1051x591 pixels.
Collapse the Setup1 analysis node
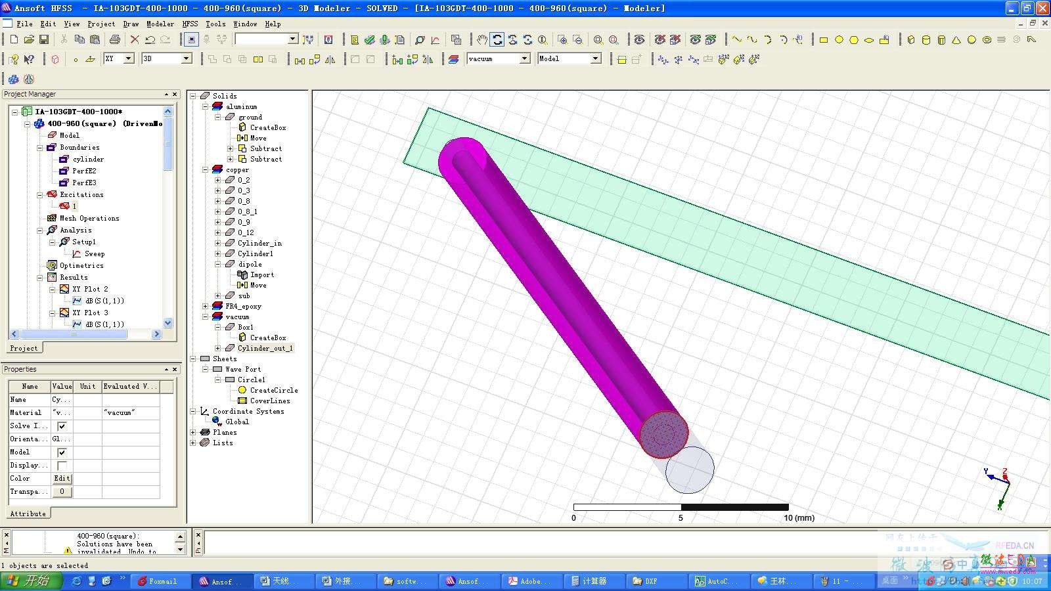(x=53, y=242)
